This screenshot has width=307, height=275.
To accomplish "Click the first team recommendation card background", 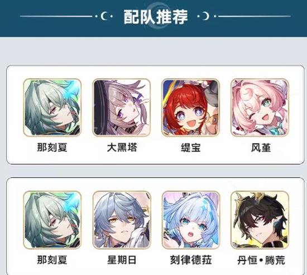I will [x=156, y=115].
